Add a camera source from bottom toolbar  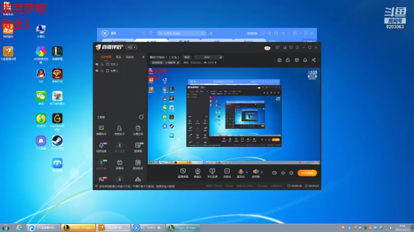coord(198,173)
